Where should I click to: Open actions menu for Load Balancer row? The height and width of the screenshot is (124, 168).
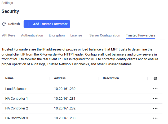155,89
